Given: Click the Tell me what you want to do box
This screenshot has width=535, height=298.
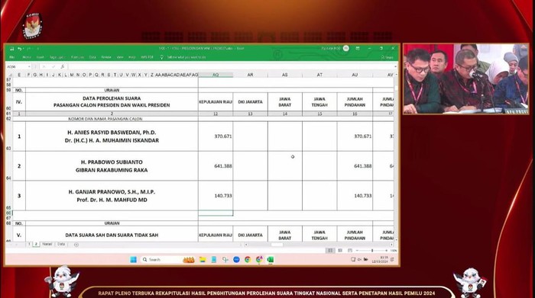Looking at the screenshot, I should tap(186, 57).
